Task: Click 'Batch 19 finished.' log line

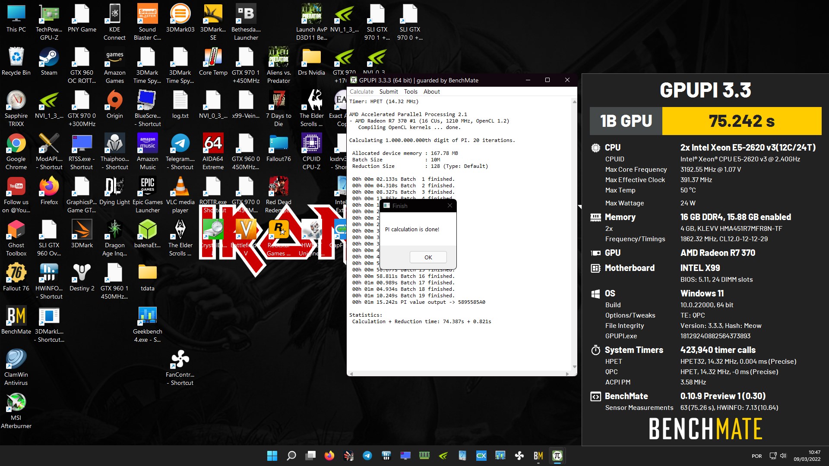Action: (x=427, y=296)
